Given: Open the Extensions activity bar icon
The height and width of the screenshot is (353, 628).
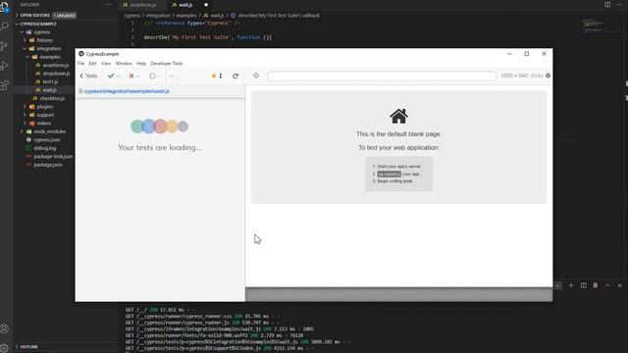Looking at the screenshot, I should (4, 85).
